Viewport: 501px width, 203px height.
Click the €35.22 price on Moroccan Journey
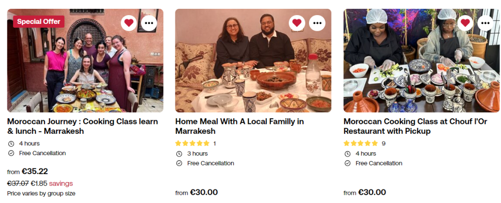[34, 171]
